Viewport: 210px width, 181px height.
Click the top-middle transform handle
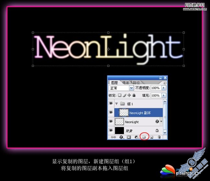108,32
